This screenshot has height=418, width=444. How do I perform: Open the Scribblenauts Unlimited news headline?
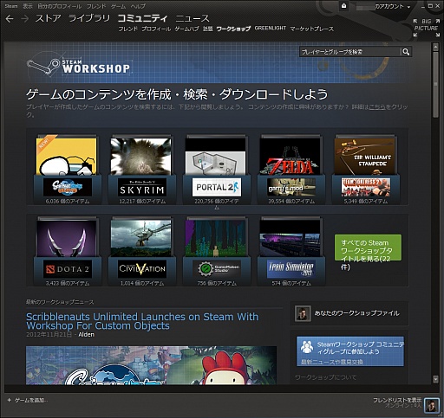click(x=142, y=321)
